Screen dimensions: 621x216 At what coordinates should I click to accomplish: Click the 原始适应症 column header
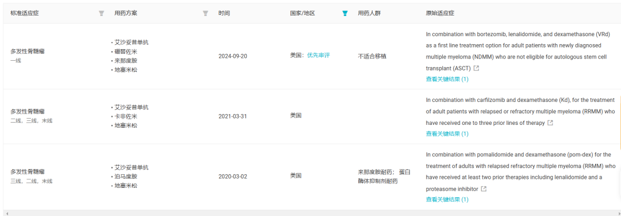[x=440, y=13]
